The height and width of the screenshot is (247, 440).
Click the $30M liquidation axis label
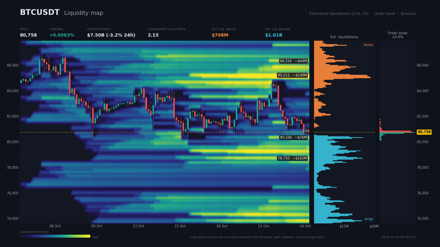[x=374, y=226]
